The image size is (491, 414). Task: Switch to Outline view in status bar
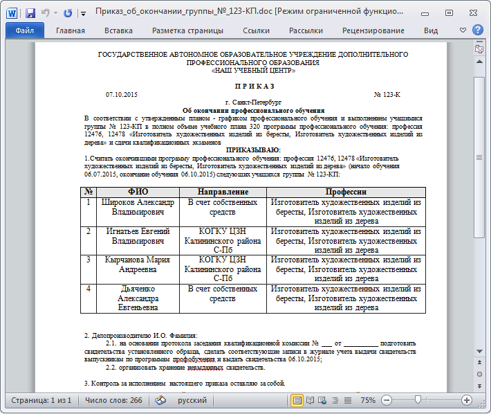[333, 400]
